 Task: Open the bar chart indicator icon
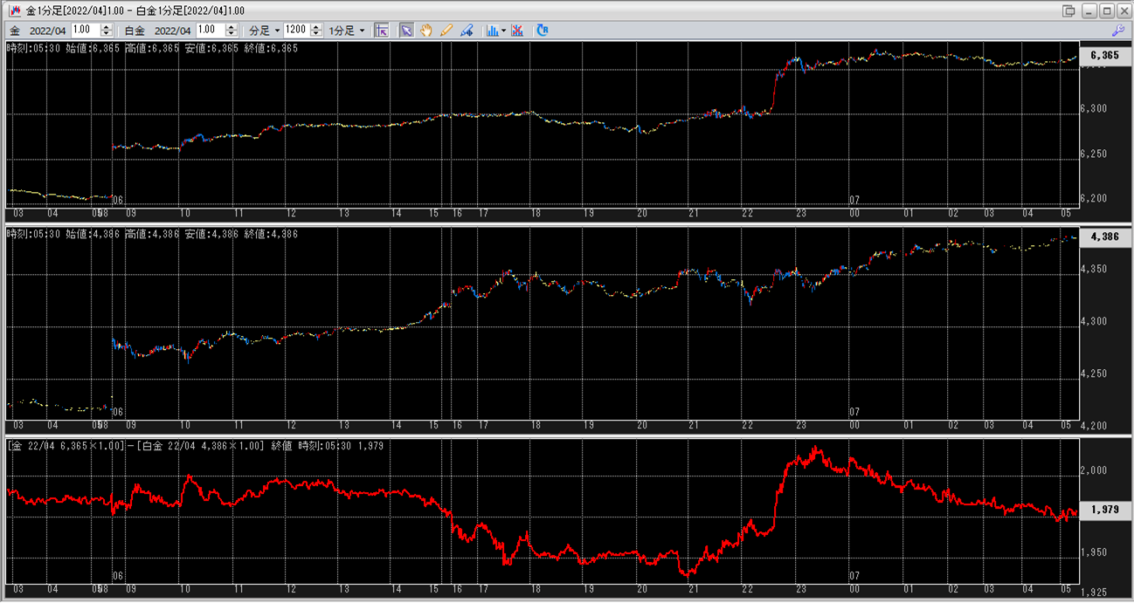point(492,31)
